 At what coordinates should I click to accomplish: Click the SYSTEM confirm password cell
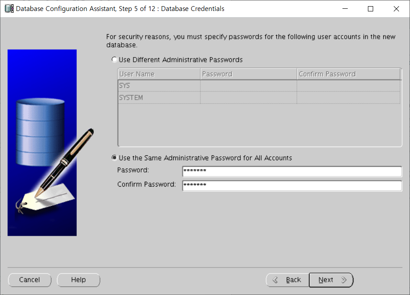tap(349, 97)
